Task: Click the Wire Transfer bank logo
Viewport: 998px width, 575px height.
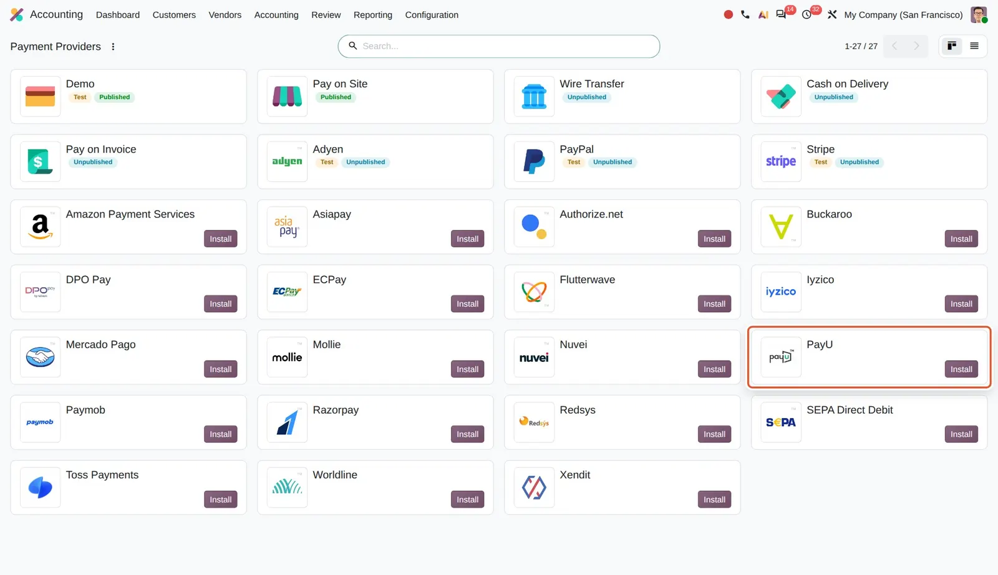Action: coord(535,97)
